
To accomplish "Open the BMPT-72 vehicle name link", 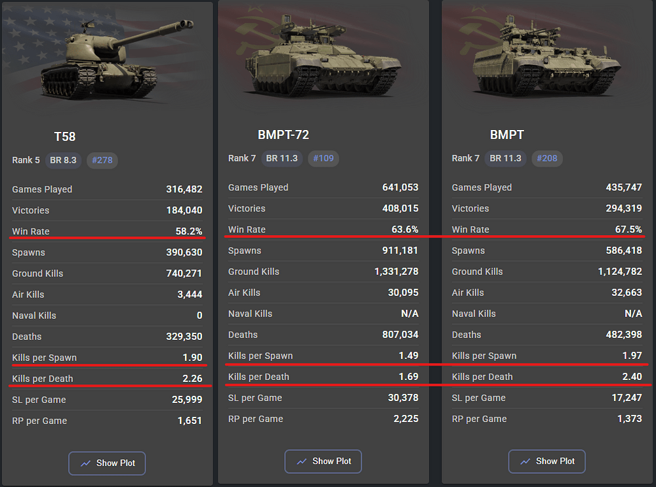I will 283,135.
